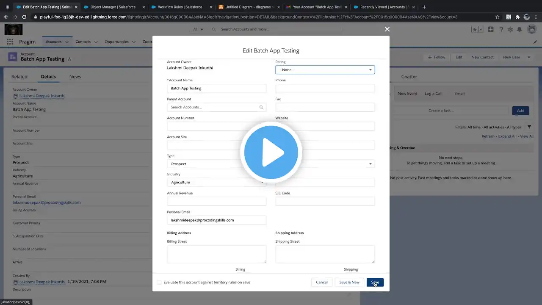Focus the Phone input field

coord(325,88)
